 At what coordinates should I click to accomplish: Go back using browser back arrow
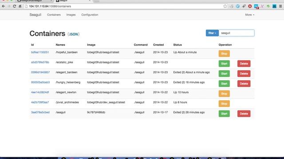(x=3, y=6)
